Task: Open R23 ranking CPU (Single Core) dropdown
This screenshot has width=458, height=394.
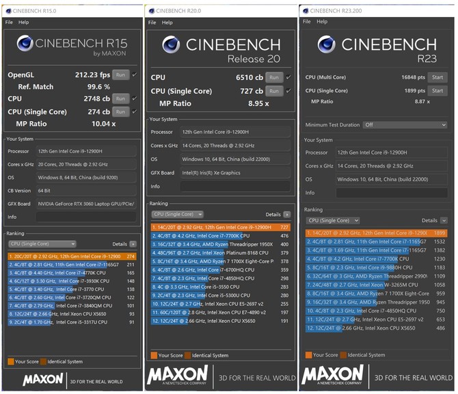Action: [334, 220]
